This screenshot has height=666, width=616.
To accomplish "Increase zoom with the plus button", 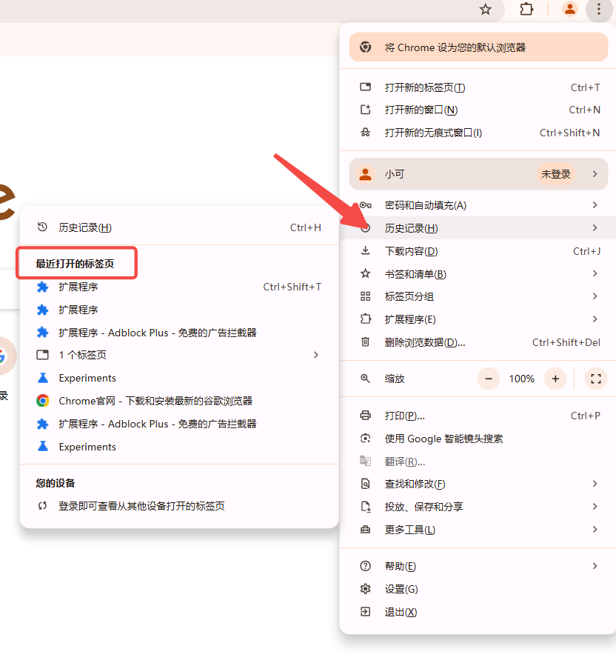I will 555,379.
